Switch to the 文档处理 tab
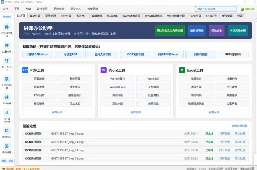The height and width of the screenshot is (170, 257). [66, 16]
